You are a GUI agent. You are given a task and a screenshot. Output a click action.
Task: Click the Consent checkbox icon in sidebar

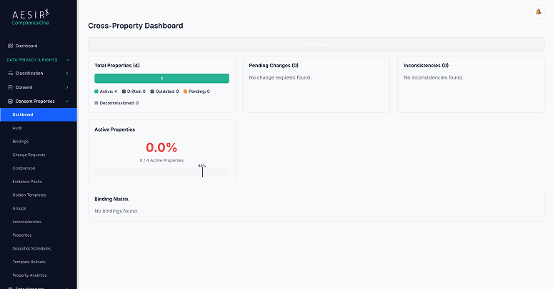(x=10, y=87)
